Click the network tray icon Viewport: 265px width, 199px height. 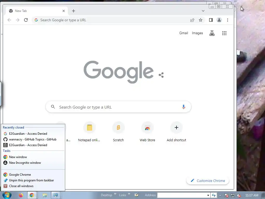(233, 195)
